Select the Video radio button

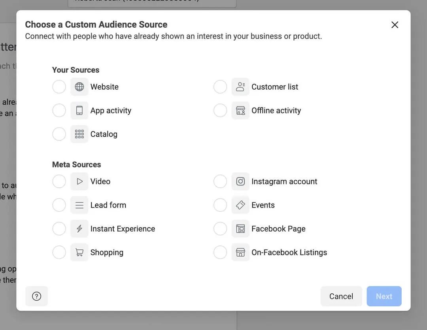[59, 181]
